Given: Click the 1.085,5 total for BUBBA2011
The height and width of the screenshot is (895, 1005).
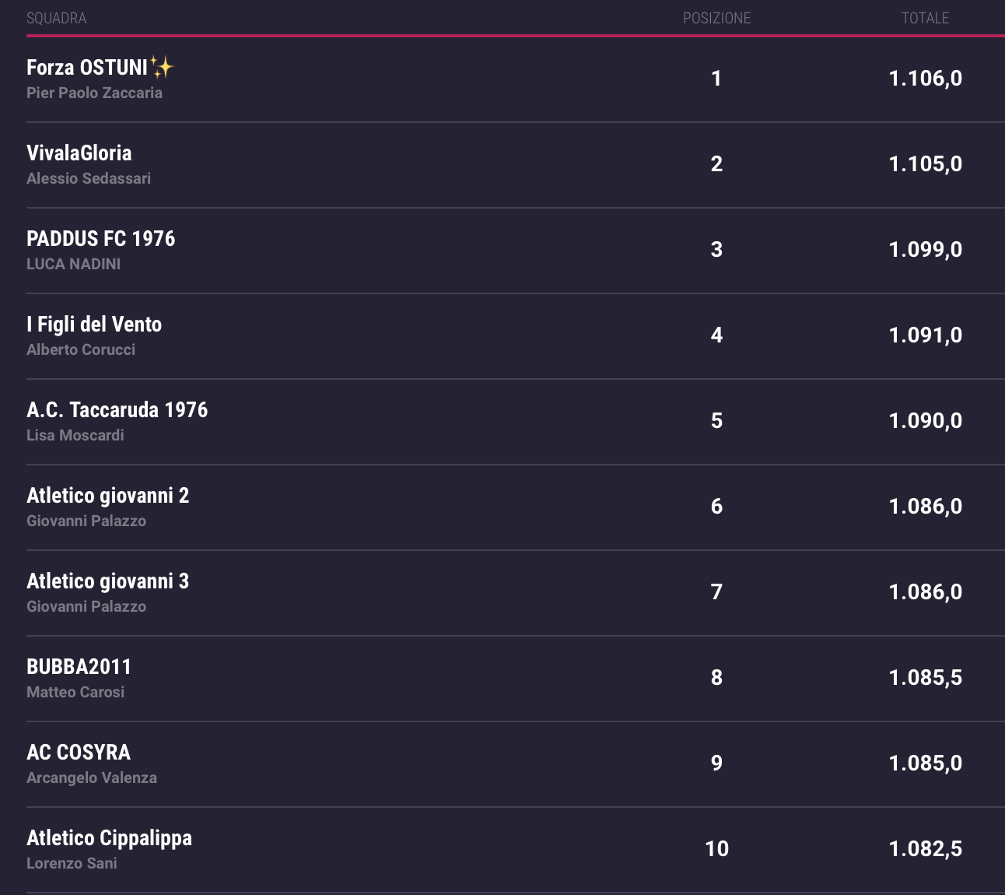Looking at the screenshot, I should pyautogui.click(x=925, y=678).
